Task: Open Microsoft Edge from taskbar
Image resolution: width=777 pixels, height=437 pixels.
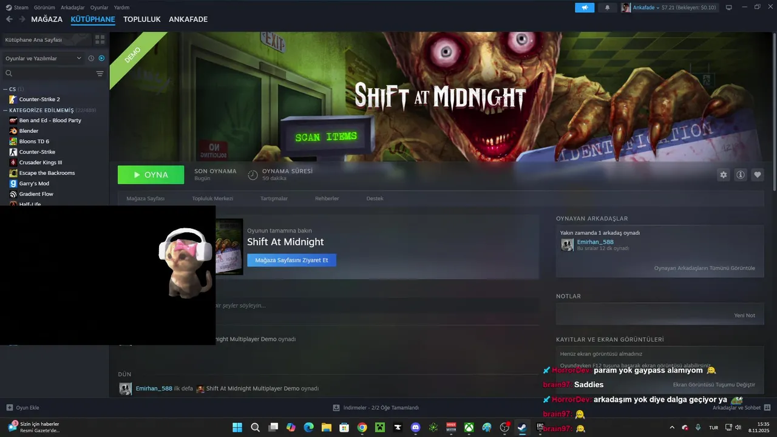Action: (x=308, y=427)
